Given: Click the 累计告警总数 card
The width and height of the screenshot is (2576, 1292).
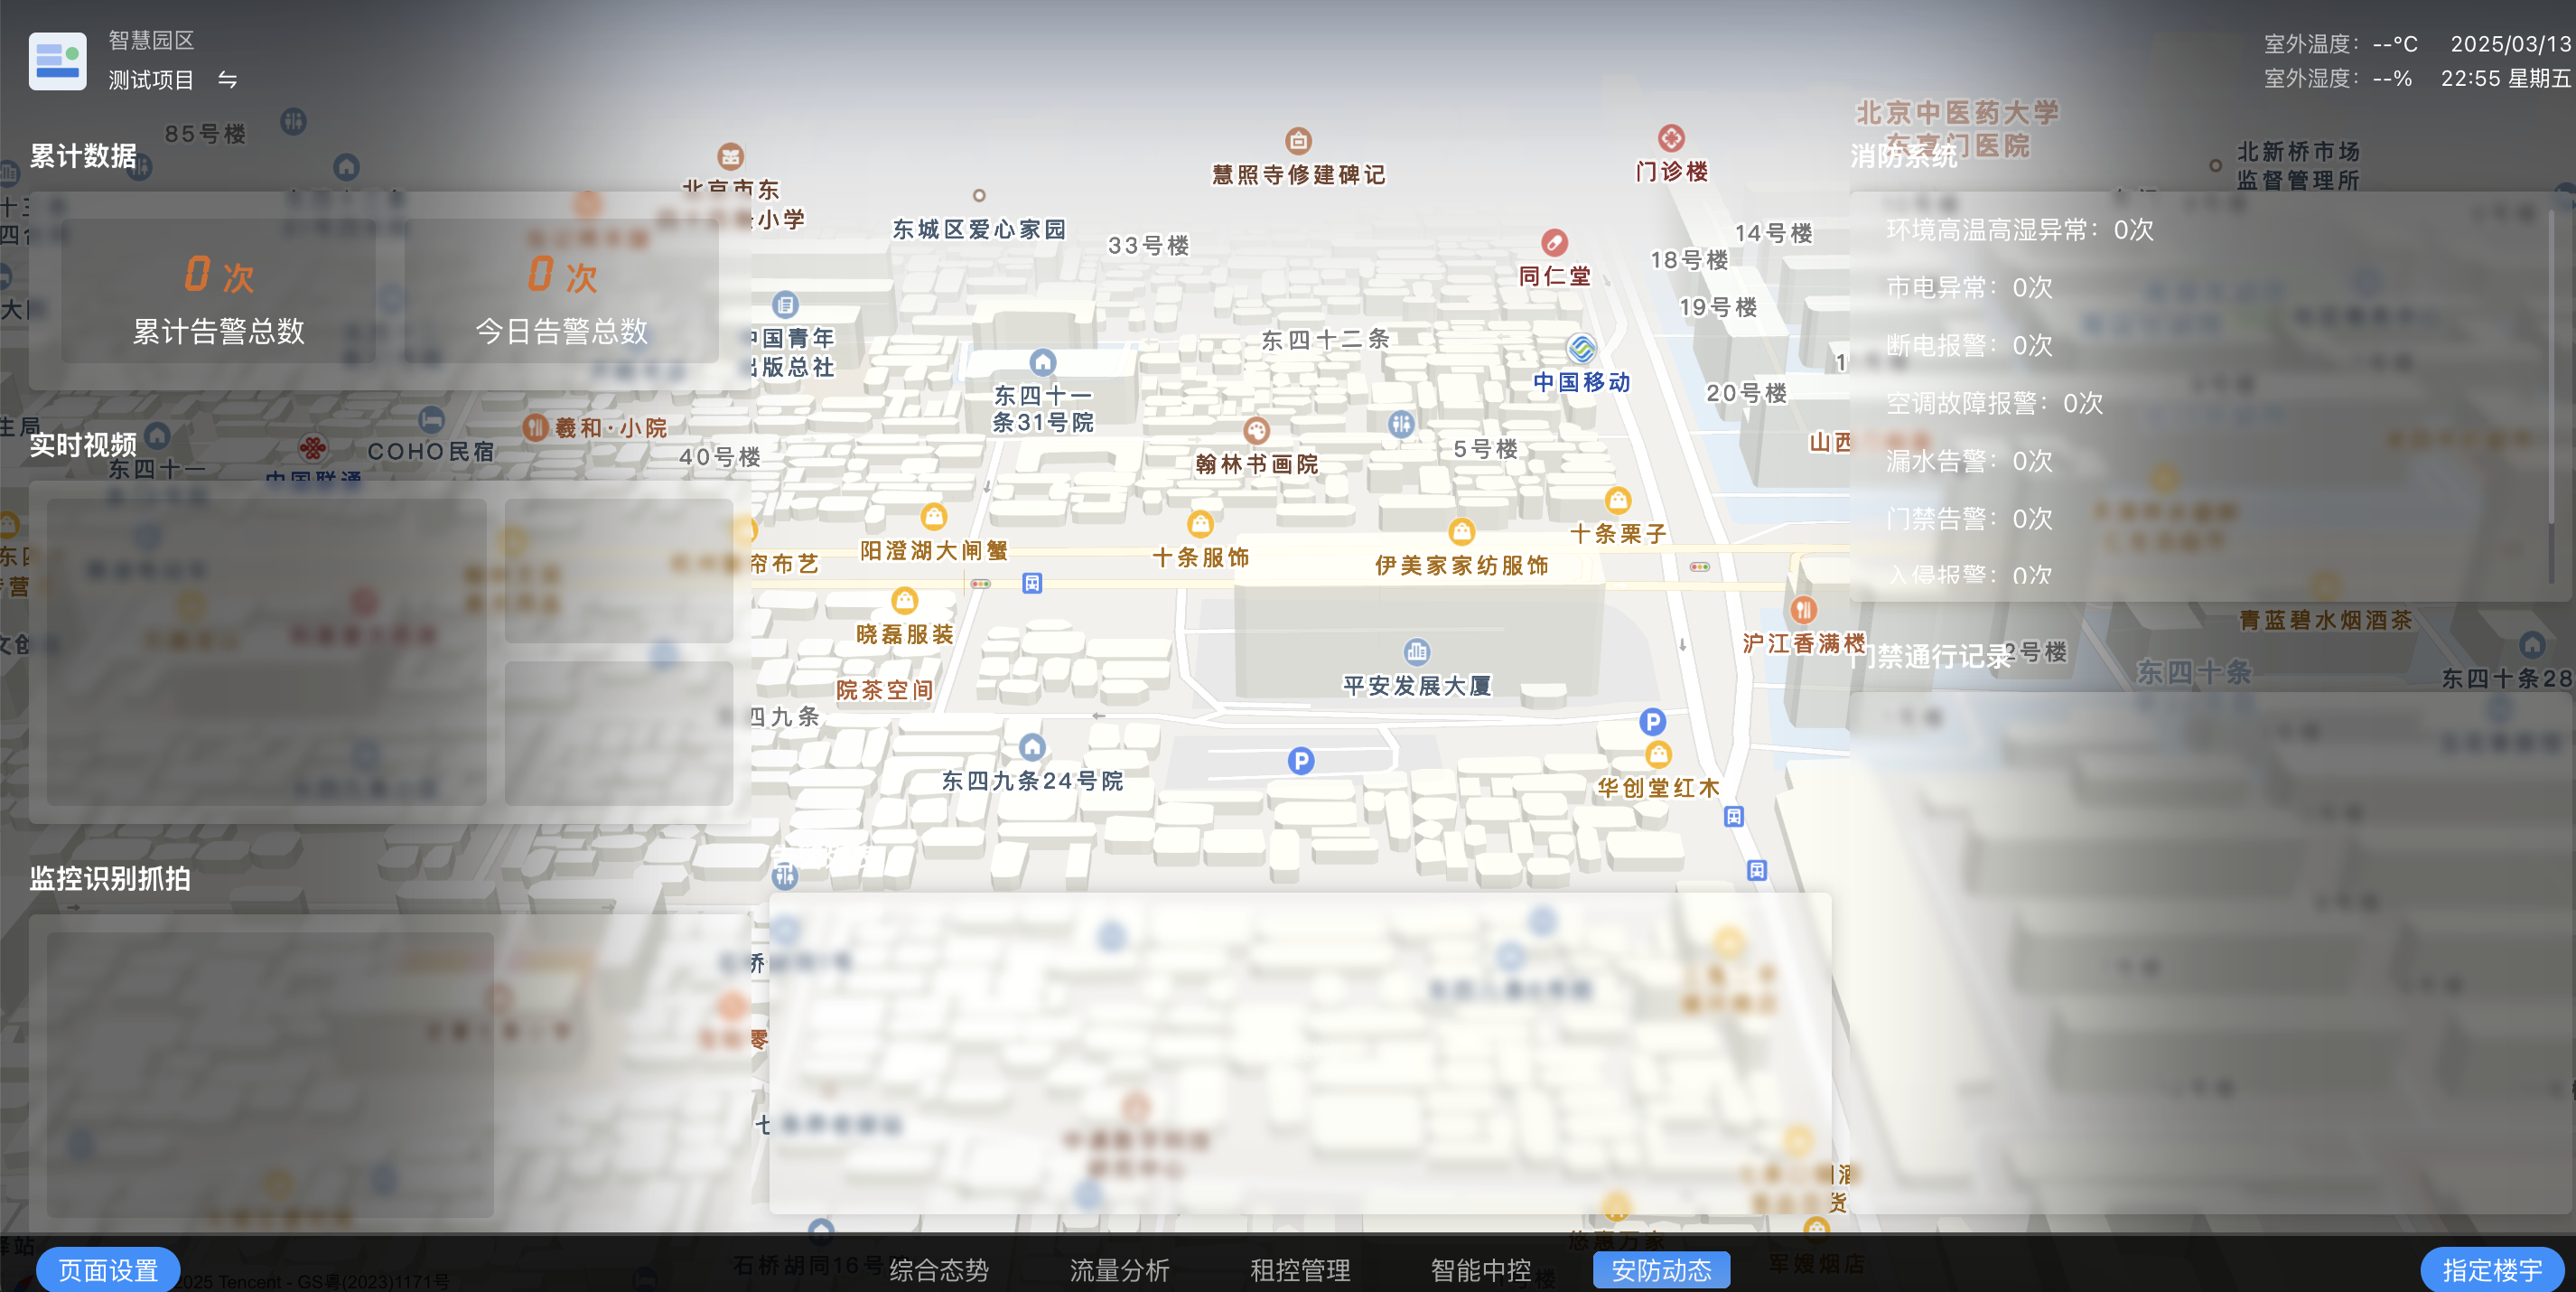Looking at the screenshot, I should (x=218, y=291).
